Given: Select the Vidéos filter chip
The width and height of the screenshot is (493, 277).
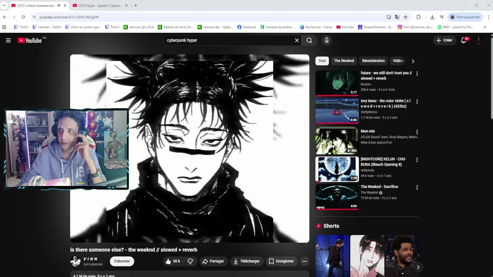Looking at the screenshot, I should click(x=398, y=61).
